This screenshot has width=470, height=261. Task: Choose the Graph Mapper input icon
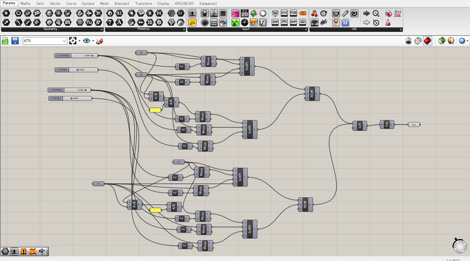pos(263,22)
